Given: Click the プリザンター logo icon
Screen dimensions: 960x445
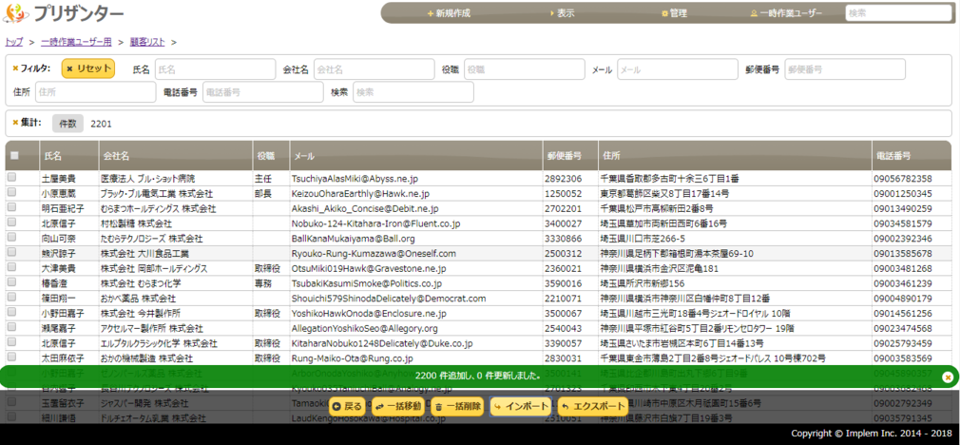Looking at the screenshot, I should pos(16,12).
